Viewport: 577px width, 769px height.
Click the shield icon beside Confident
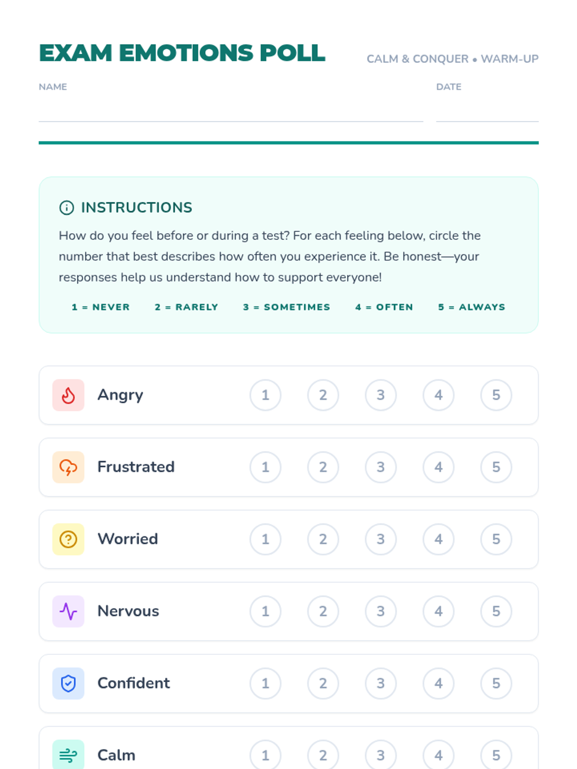point(68,683)
